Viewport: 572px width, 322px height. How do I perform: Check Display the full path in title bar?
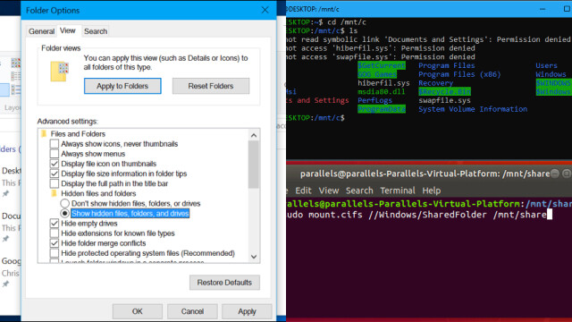click(x=55, y=183)
